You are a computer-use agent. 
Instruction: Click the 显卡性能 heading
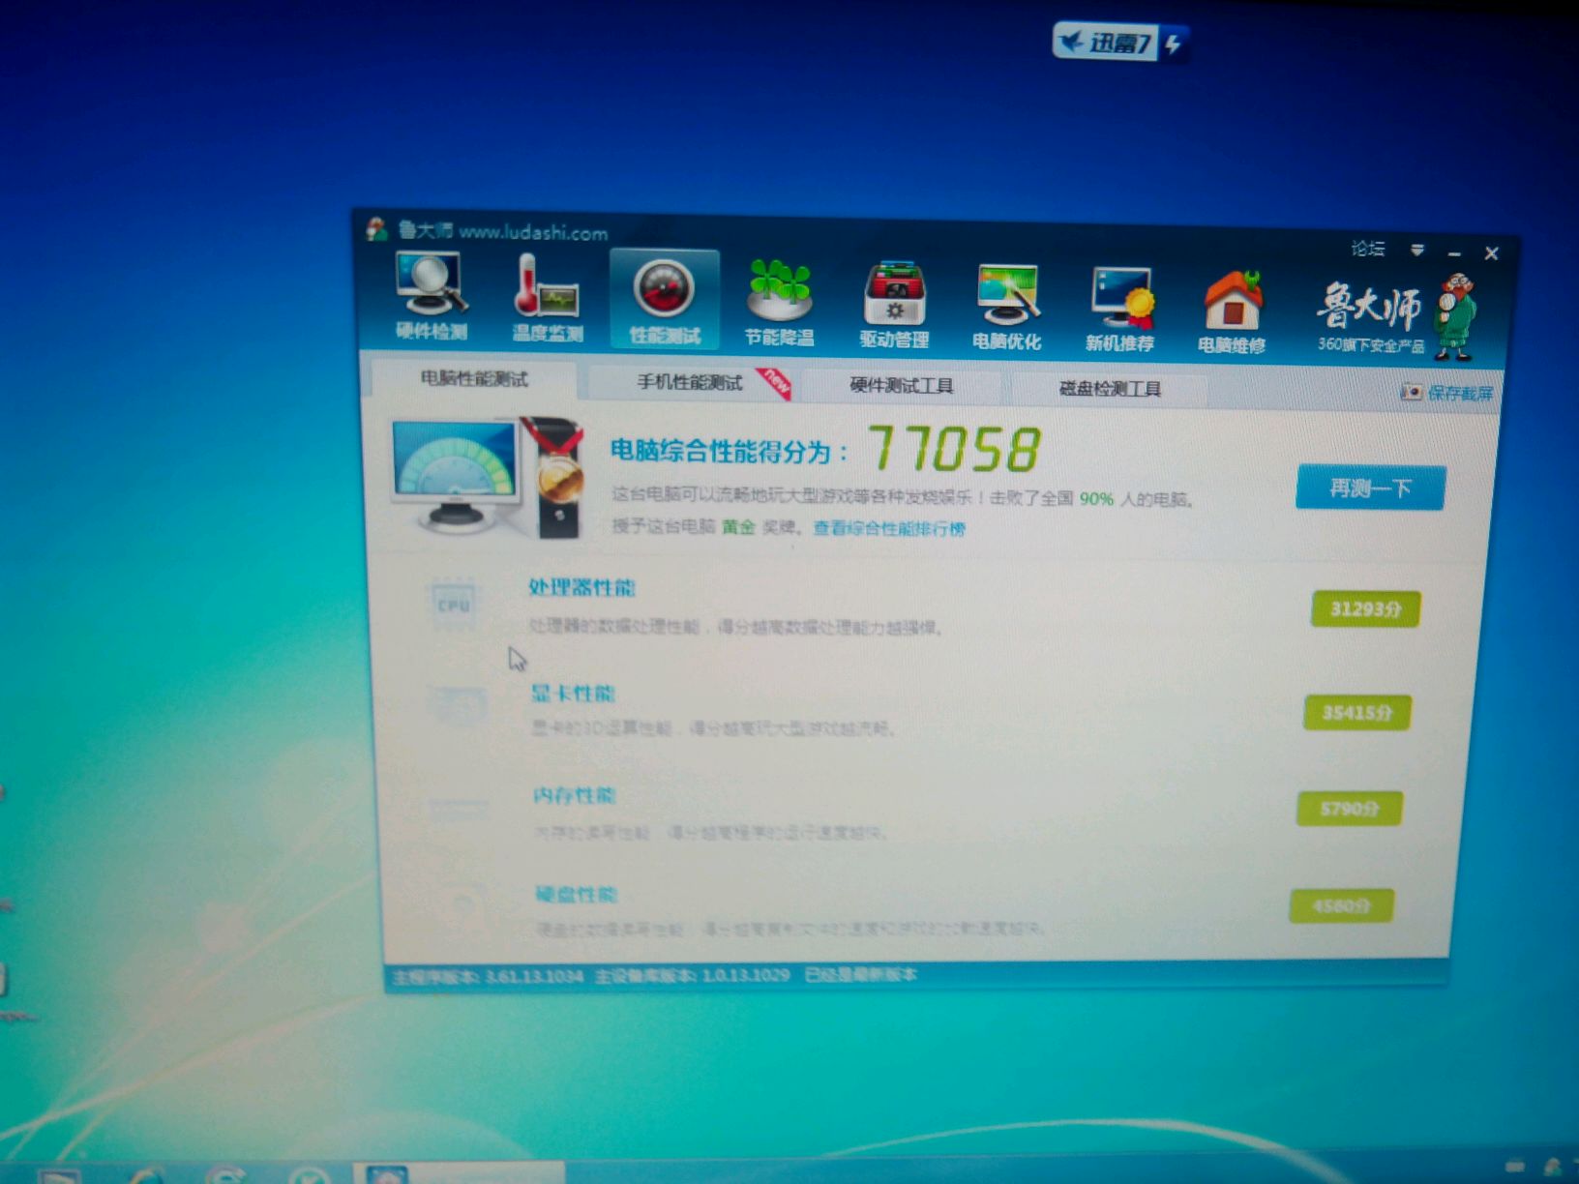pos(573,694)
